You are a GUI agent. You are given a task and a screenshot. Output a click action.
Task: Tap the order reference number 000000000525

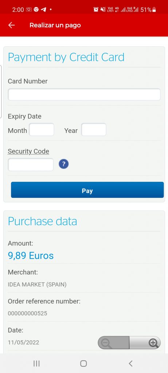coord(27,313)
